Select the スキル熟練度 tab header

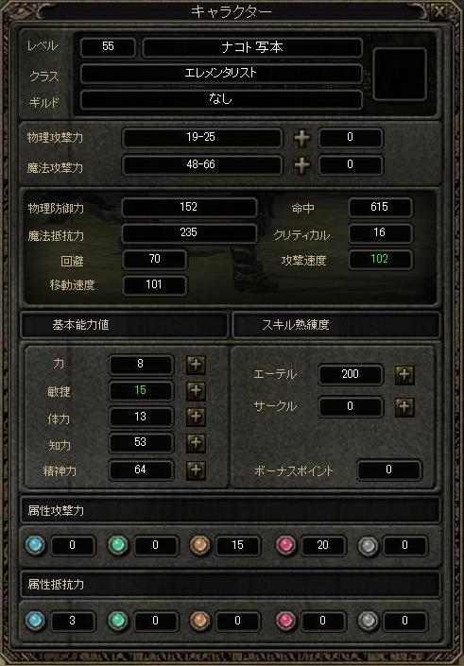(x=336, y=325)
